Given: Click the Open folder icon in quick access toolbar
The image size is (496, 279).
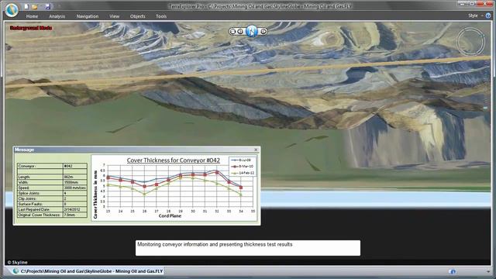Looking at the screenshot, I should coord(35,7).
